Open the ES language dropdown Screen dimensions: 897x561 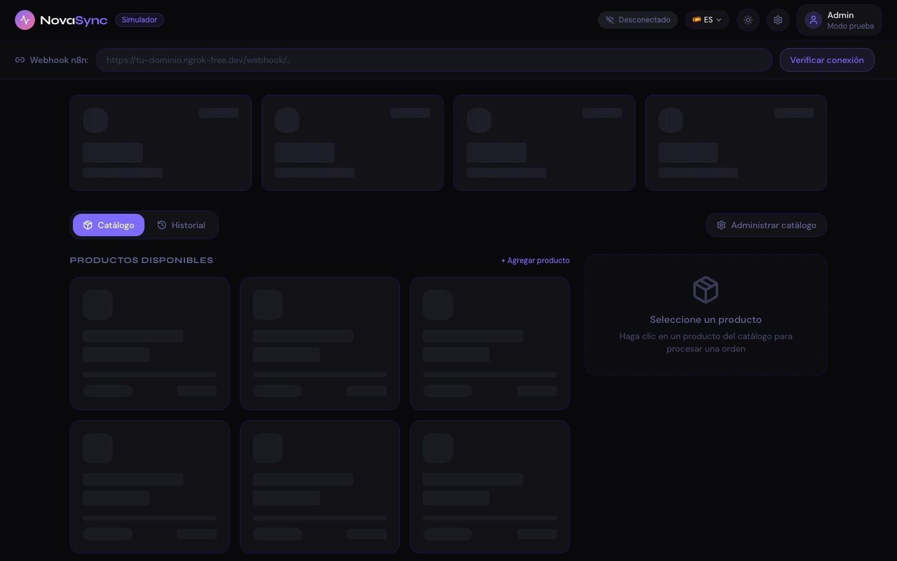[707, 20]
